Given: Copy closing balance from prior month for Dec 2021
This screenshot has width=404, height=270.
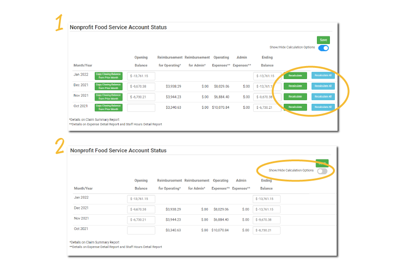Looking at the screenshot, I should [x=108, y=86].
